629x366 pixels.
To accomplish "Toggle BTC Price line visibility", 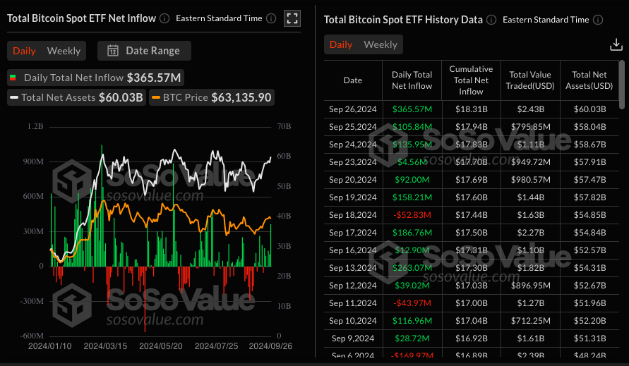I will click(212, 97).
